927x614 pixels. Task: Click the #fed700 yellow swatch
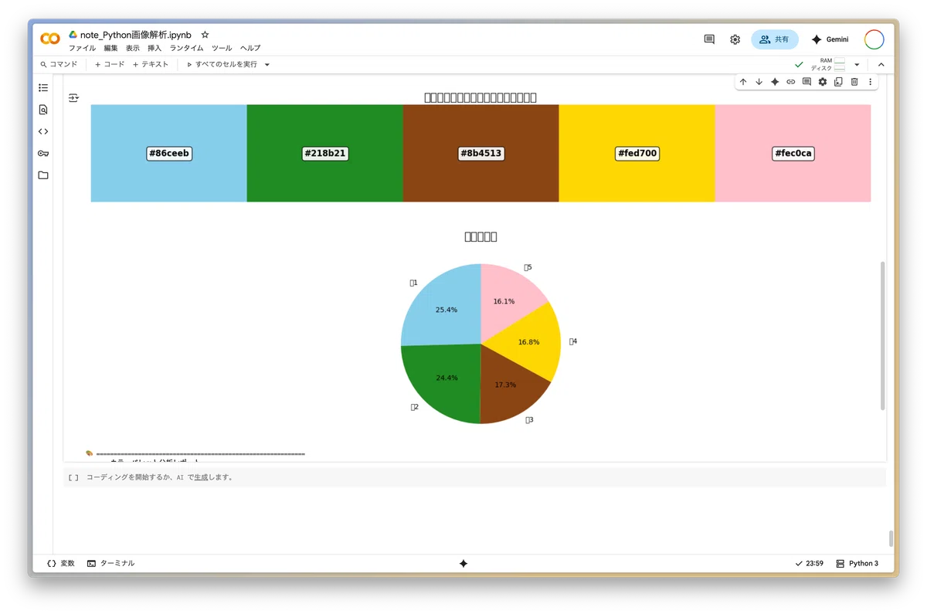point(637,154)
